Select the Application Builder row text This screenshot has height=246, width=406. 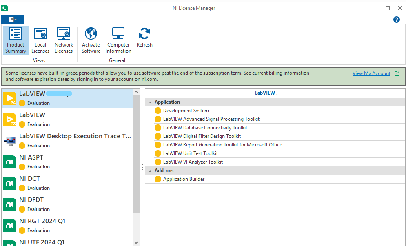(x=184, y=179)
